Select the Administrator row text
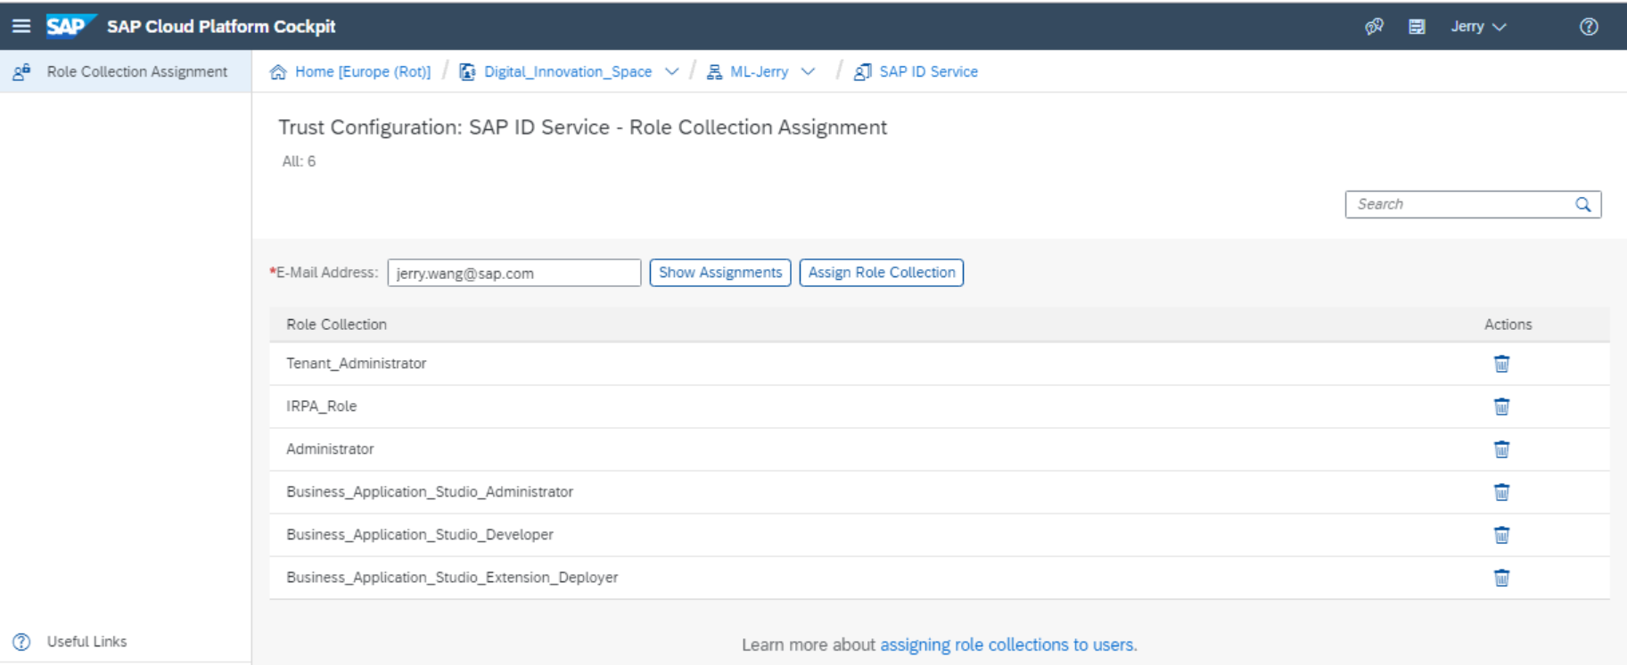This screenshot has width=1627, height=665. (x=330, y=448)
